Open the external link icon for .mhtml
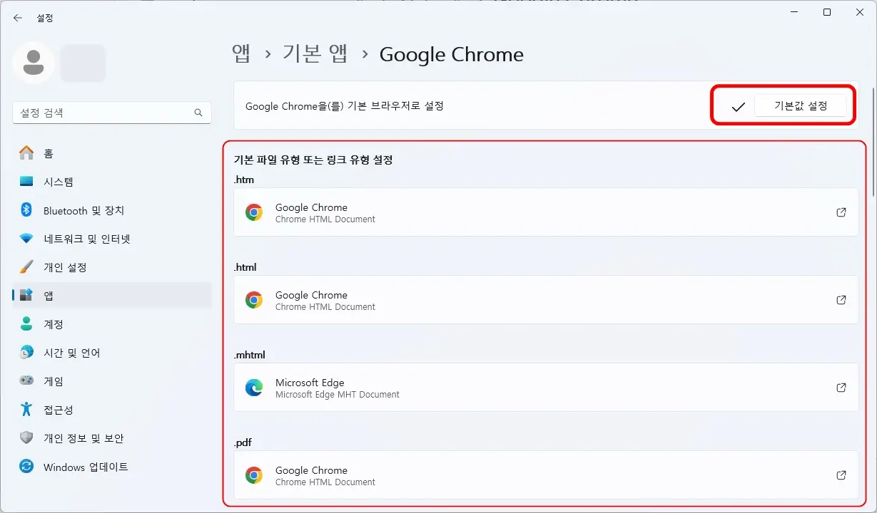This screenshot has width=877, height=513. coord(841,388)
